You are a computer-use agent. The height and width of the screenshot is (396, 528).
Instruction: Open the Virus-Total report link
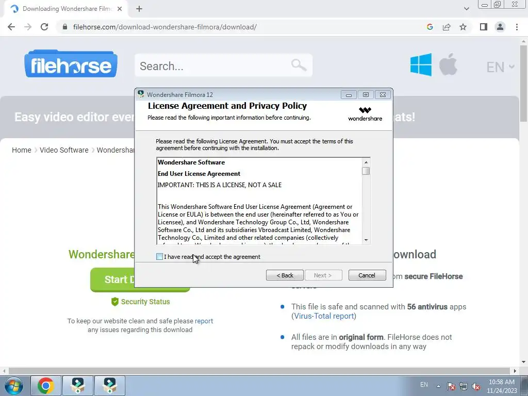coord(324,316)
